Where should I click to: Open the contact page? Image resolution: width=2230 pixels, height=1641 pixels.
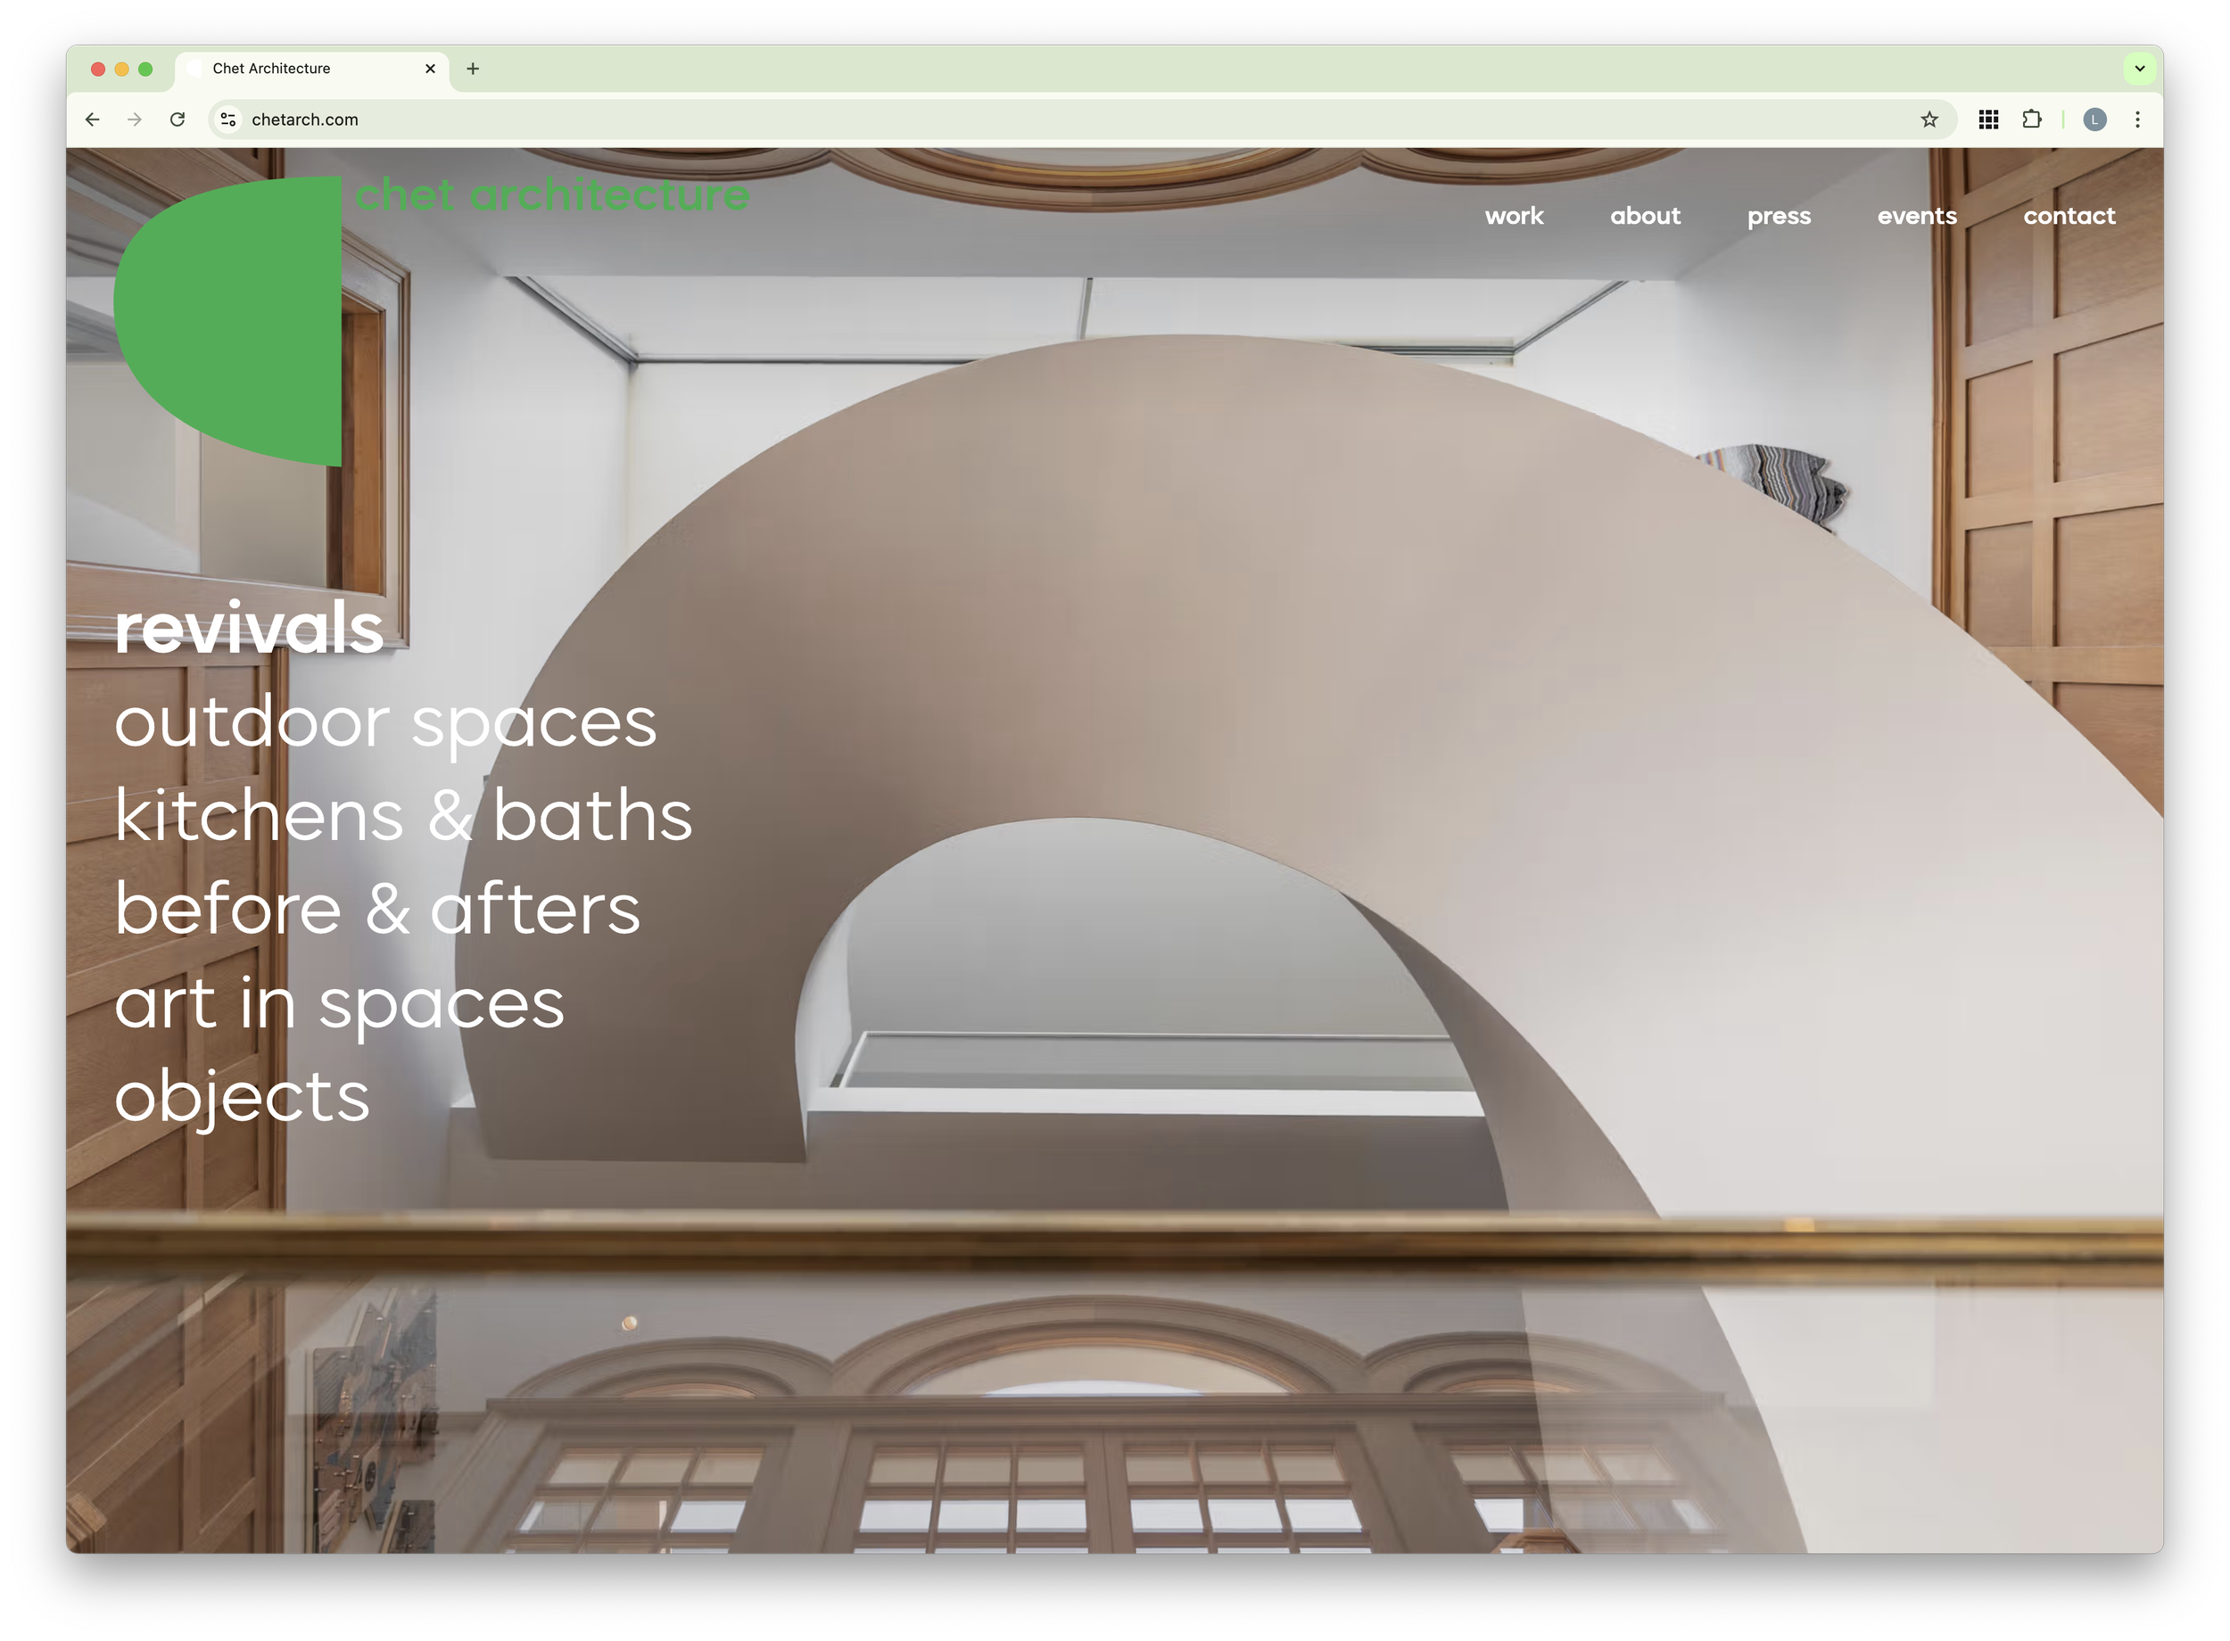2069,216
